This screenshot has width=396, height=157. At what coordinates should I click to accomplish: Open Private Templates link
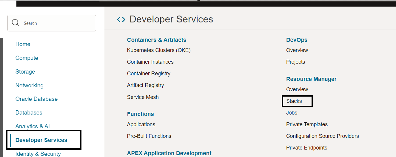coord(307,124)
